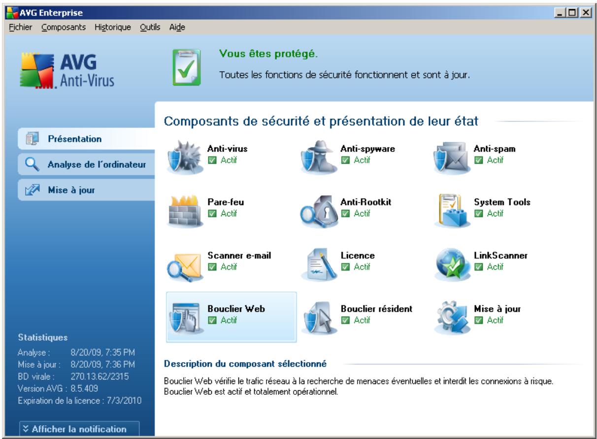Go to Analyse de l'ordinateur
Image resolution: width=597 pixels, height=439 pixels.
click(x=86, y=165)
